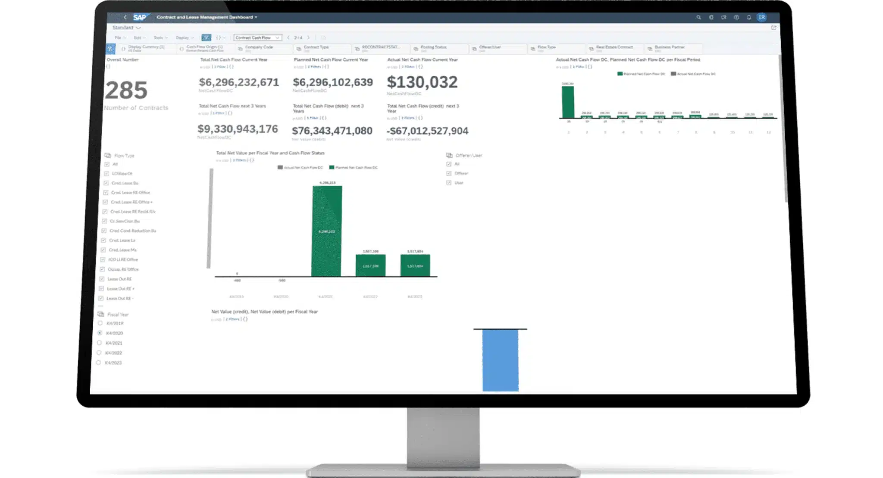
Task: Toggle the LO Rate Ot checkbox
Action: click(x=106, y=174)
